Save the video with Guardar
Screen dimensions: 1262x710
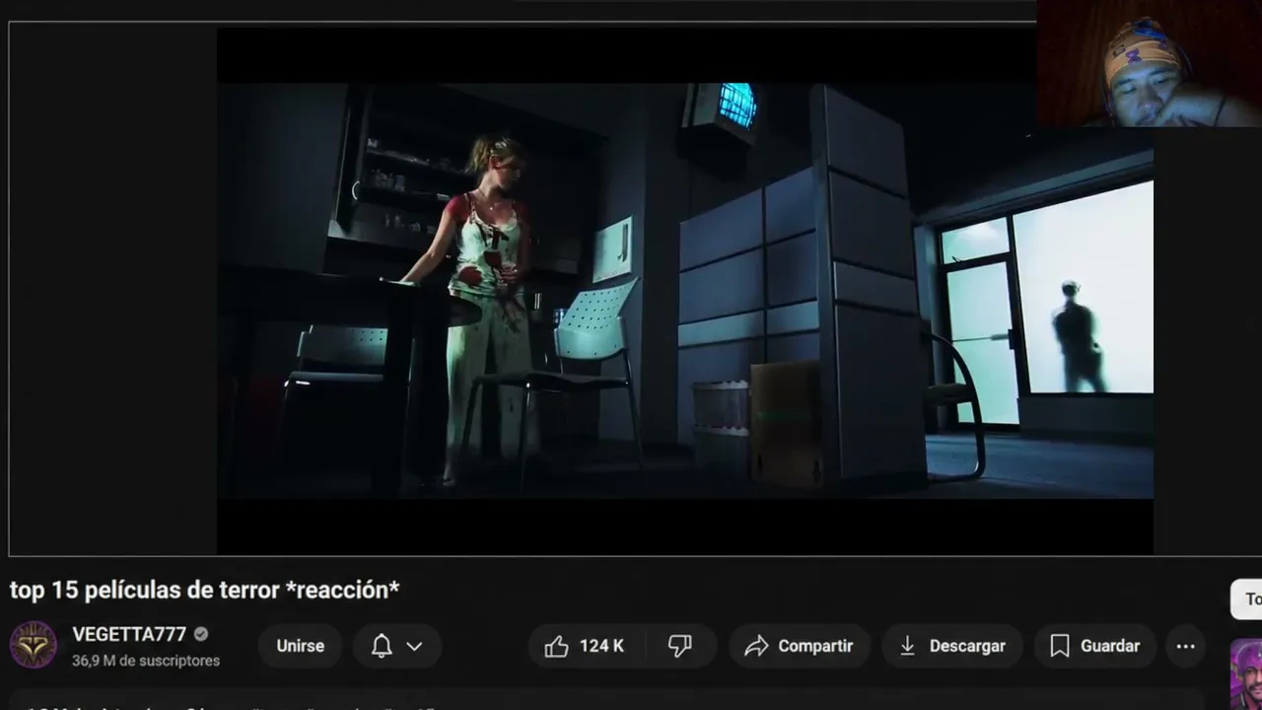(1094, 646)
